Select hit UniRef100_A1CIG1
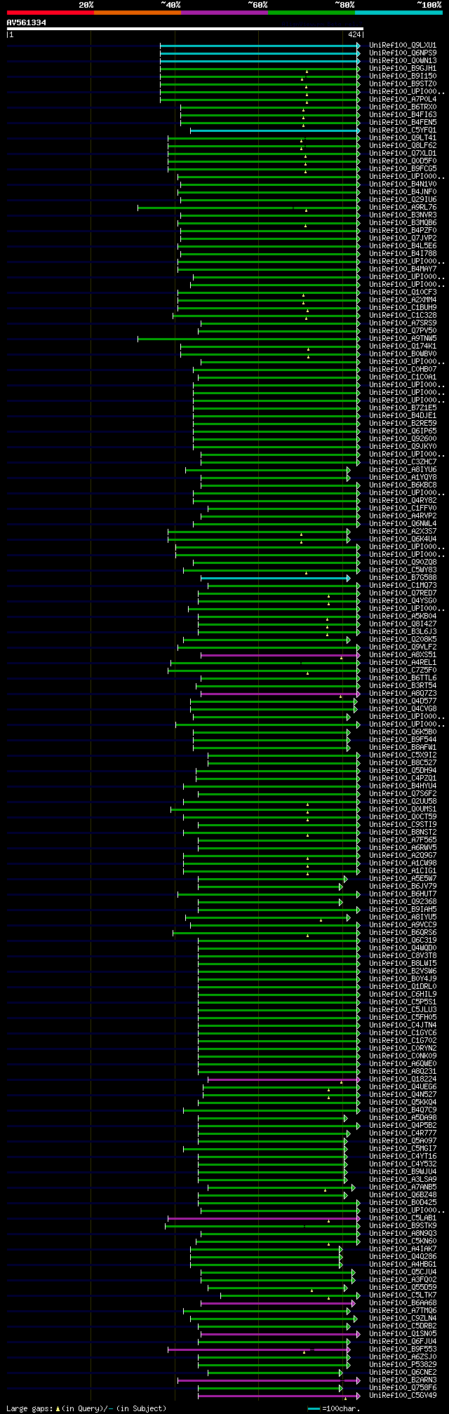The image size is (449, 1414). [403, 870]
